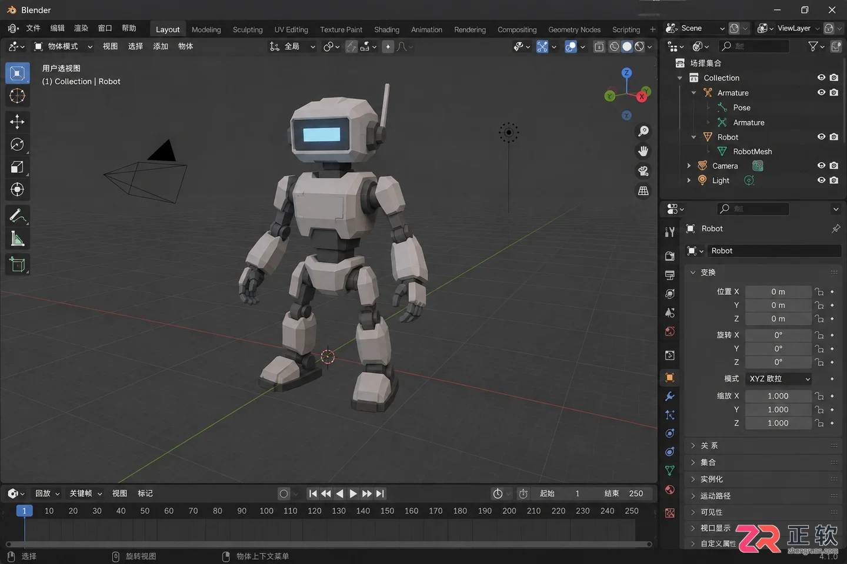Select the Cursor tool in left toolbar
The width and height of the screenshot is (847, 564).
tap(17, 96)
